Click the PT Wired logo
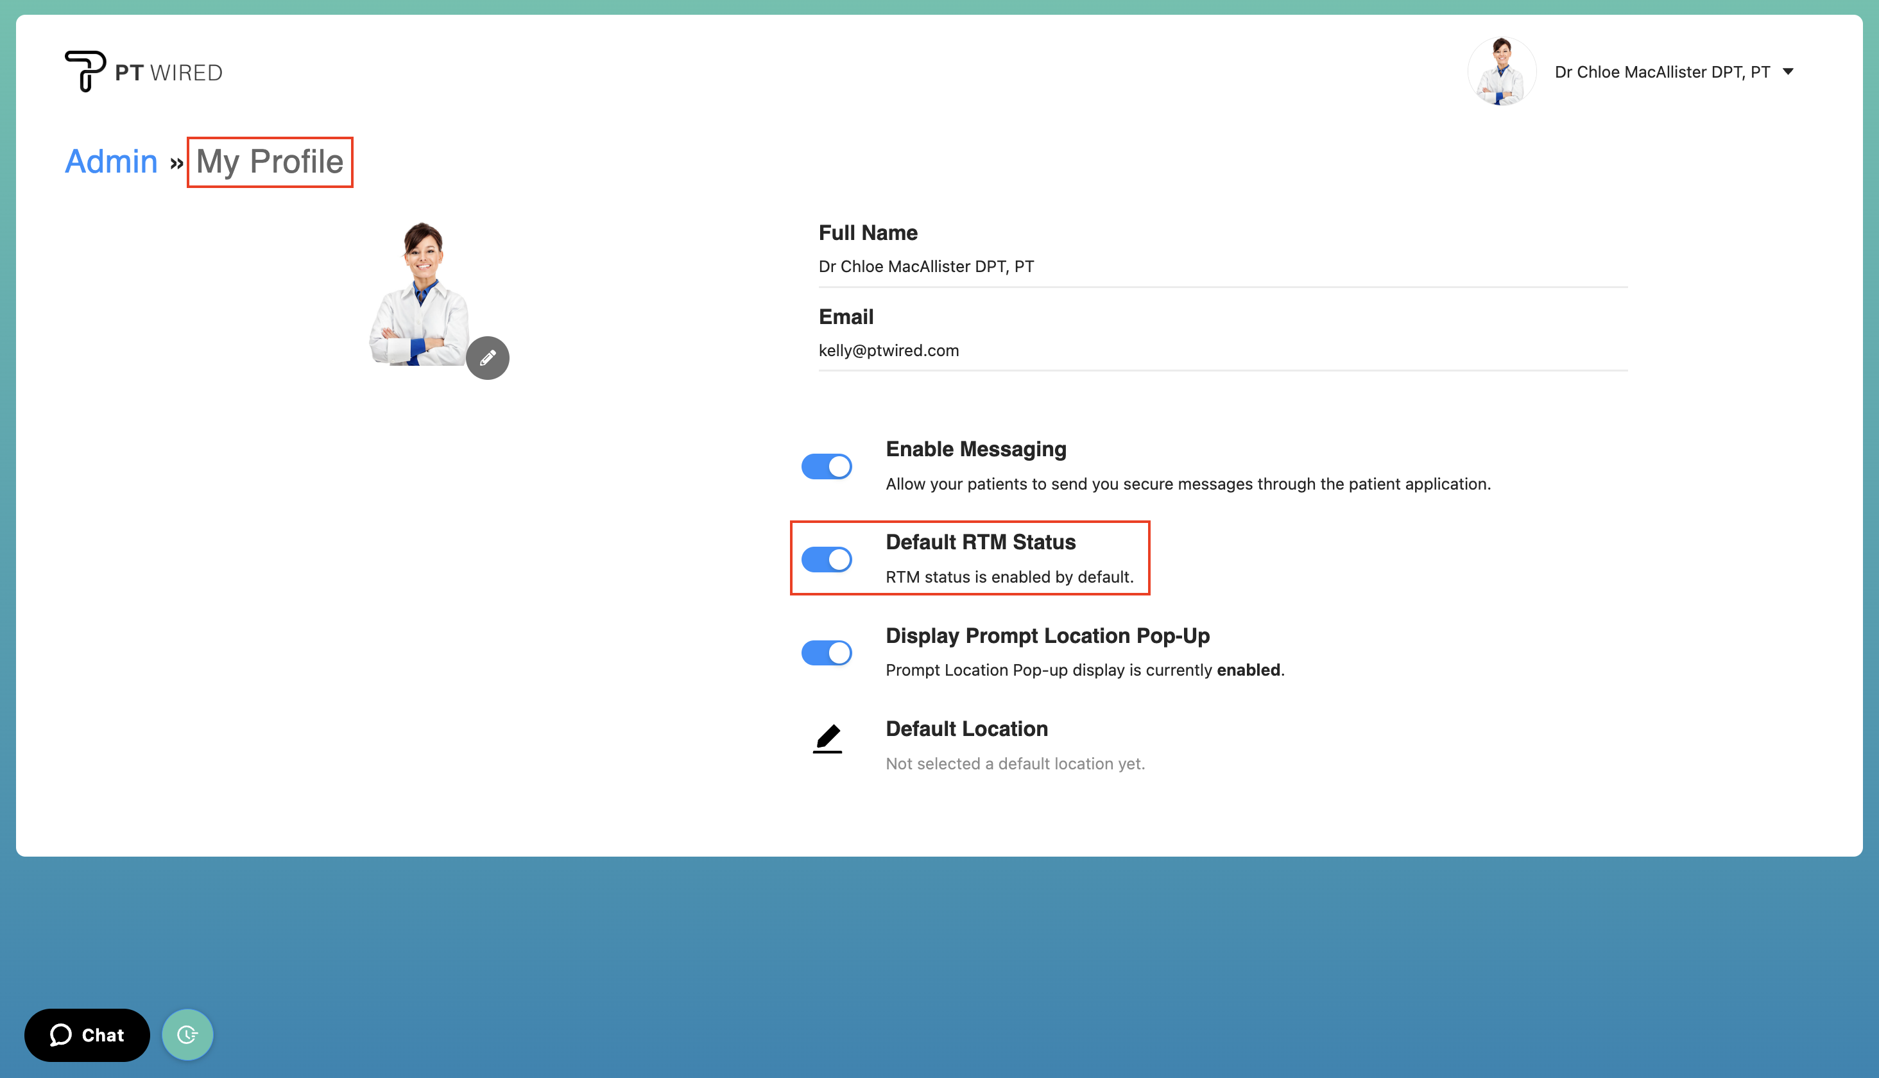 pos(143,71)
